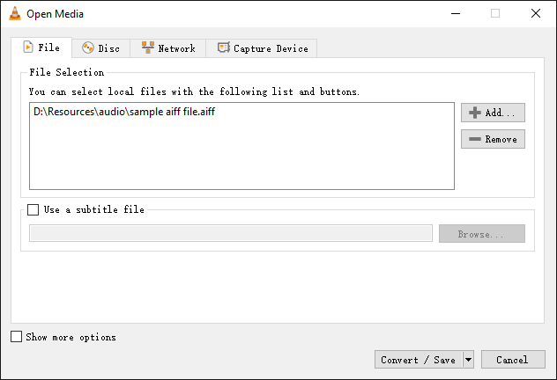Switch to the Capture Device tab

point(262,48)
